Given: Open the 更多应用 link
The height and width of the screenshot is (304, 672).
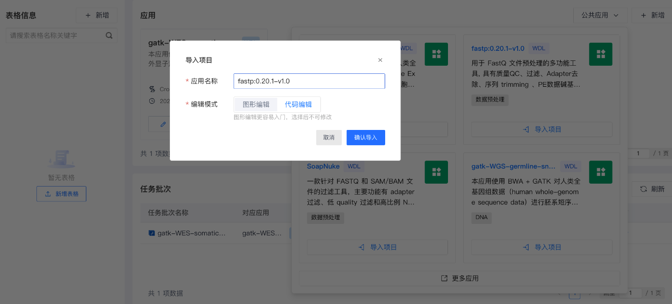Looking at the screenshot, I should 460,279.
